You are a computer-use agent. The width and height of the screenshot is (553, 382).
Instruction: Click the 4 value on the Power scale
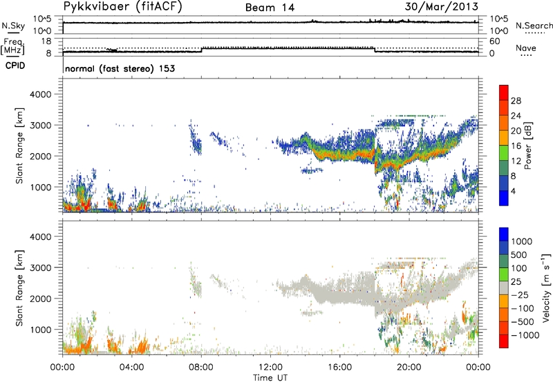click(513, 191)
